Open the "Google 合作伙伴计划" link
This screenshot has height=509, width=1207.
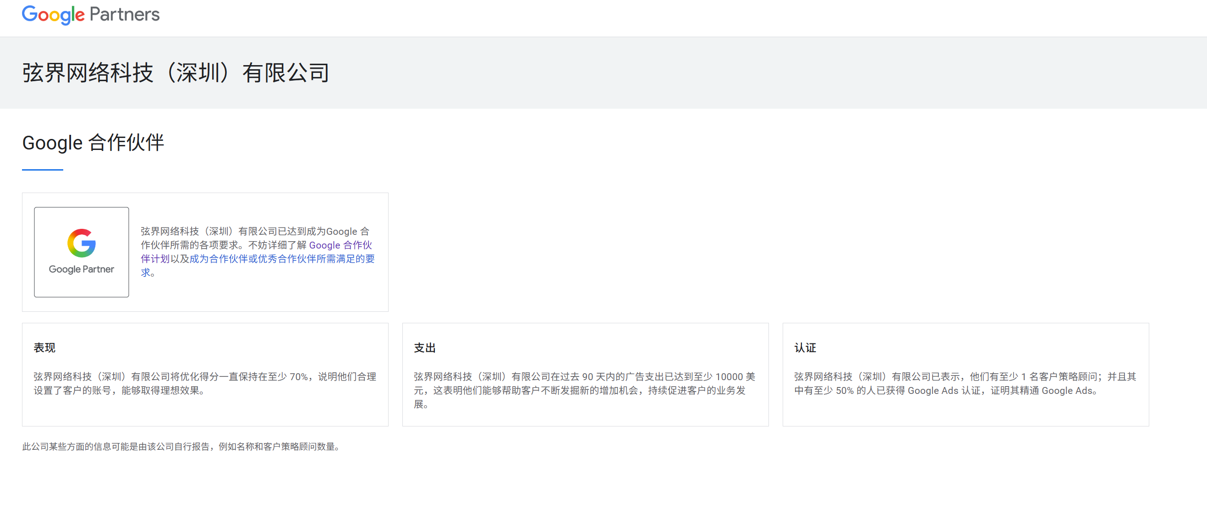[x=340, y=245]
